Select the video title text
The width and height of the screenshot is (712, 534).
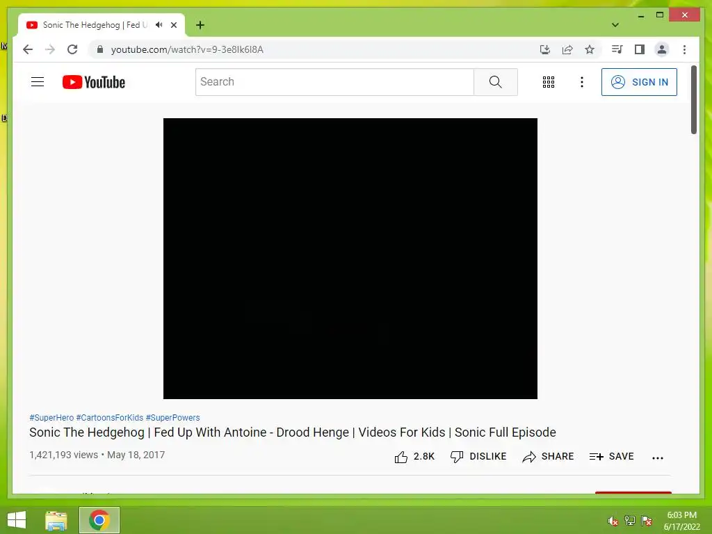(293, 432)
